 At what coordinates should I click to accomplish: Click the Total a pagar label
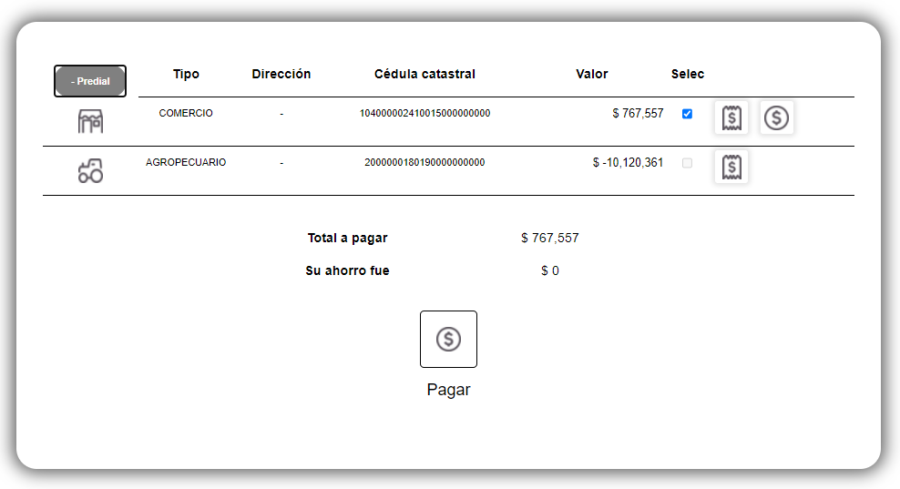point(347,239)
